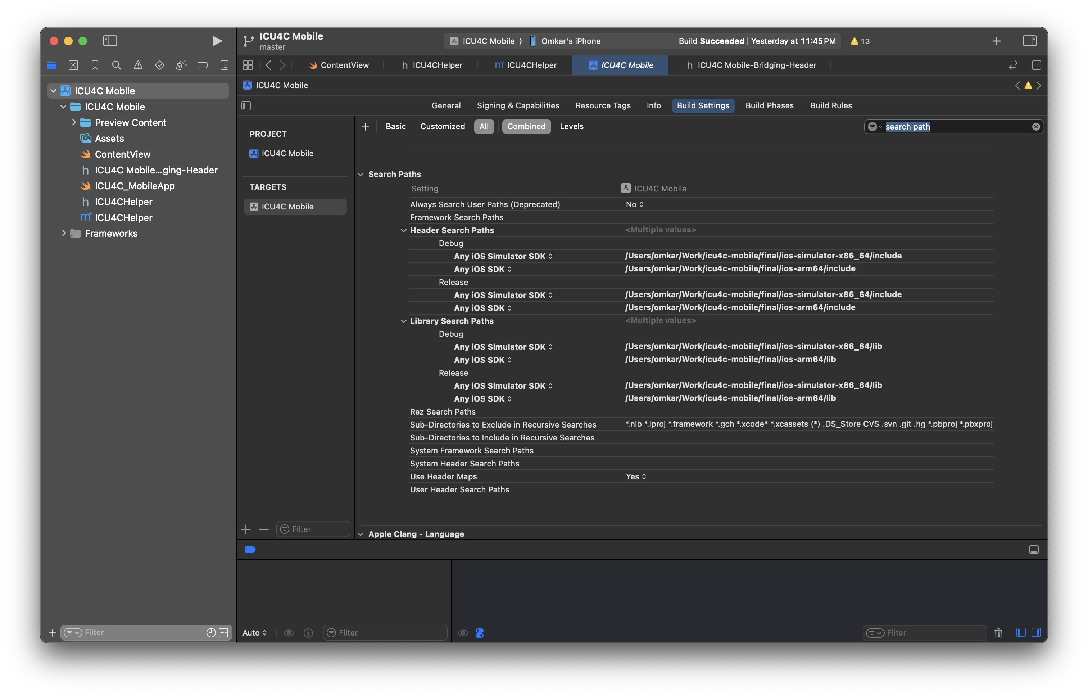Collapse the Search Paths section

(361, 175)
